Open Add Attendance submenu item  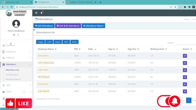coord(12,75)
